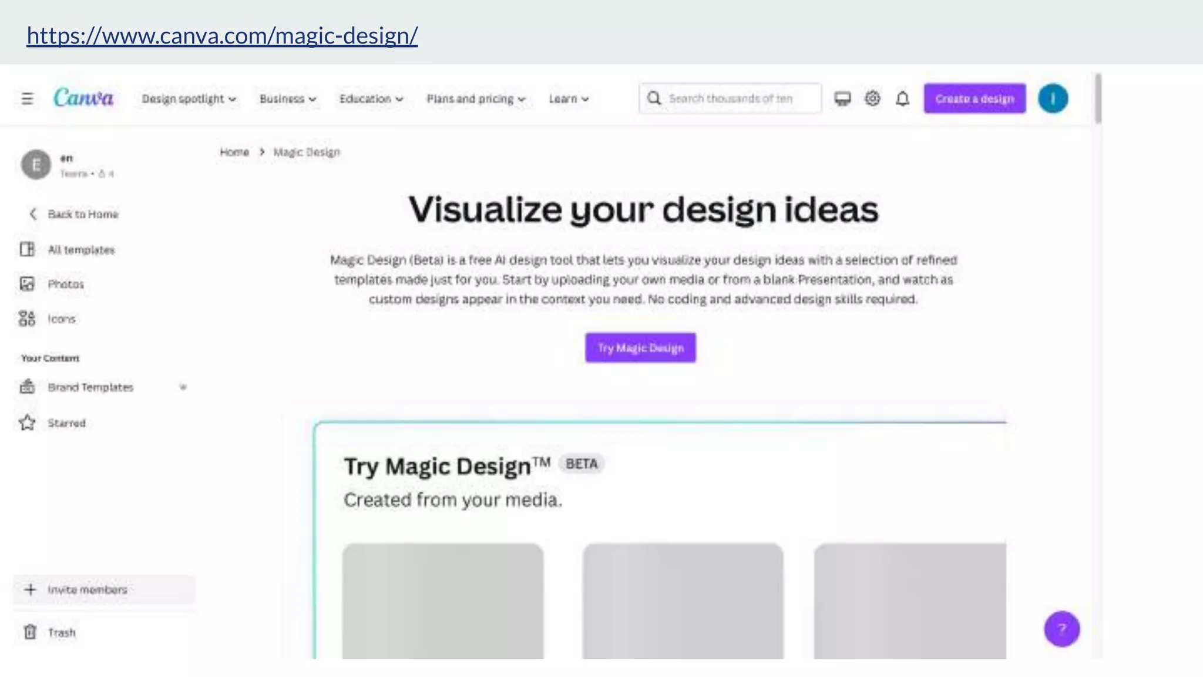Click the search templates field

tap(730, 98)
